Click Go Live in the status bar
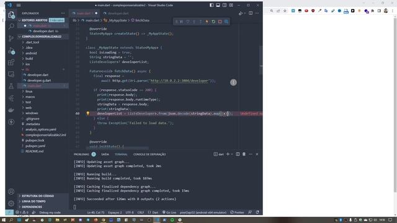 (169, 212)
